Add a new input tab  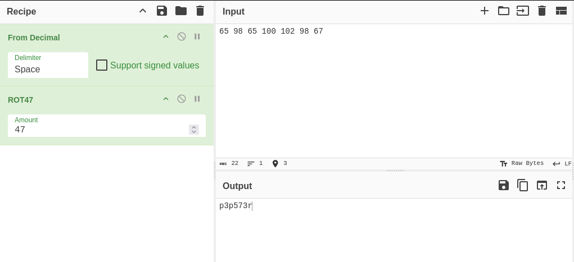coord(484,11)
